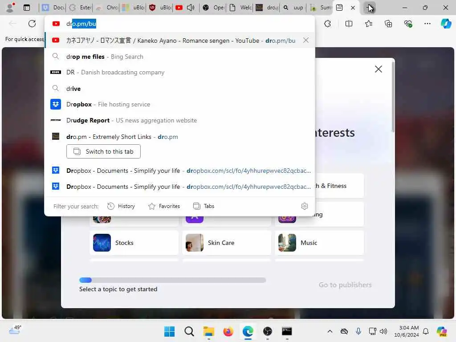The width and height of the screenshot is (456, 342).
Task: Open Microsoft Edge taskbar icon
Action: pos(248,331)
